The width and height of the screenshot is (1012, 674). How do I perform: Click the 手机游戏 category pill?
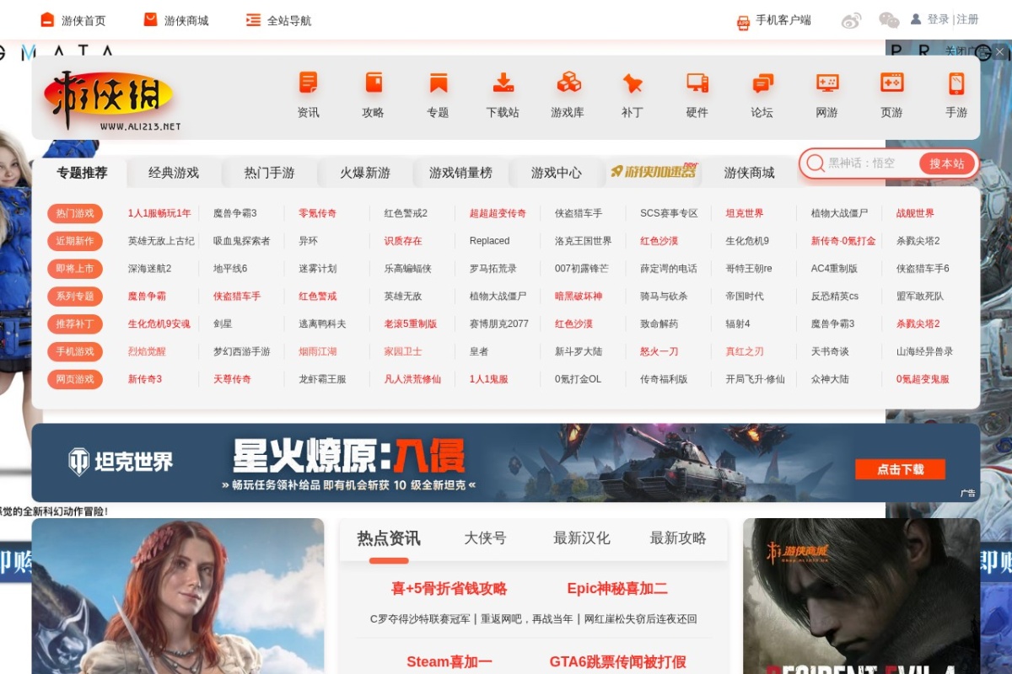click(x=75, y=351)
